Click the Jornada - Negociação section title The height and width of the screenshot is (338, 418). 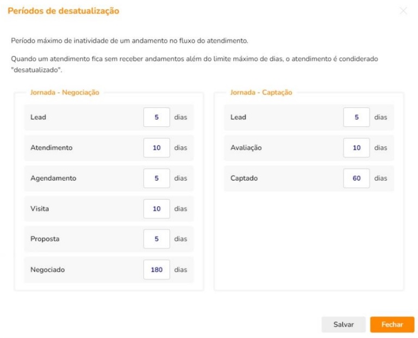pos(65,92)
